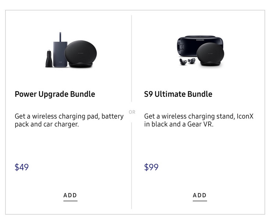The height and width of the screenshot is (224, 271).
Task: Click the right IconX earbud
Action: point(191,61)
